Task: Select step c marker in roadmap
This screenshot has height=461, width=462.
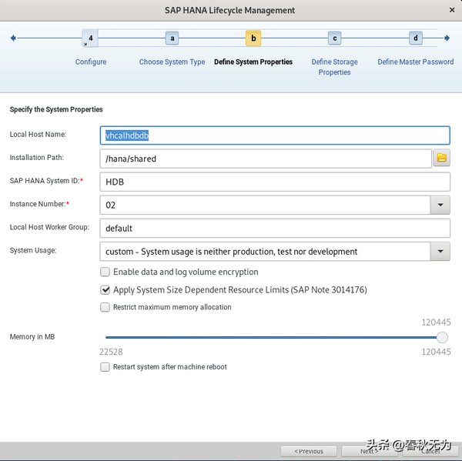Action: pos(334,38)
